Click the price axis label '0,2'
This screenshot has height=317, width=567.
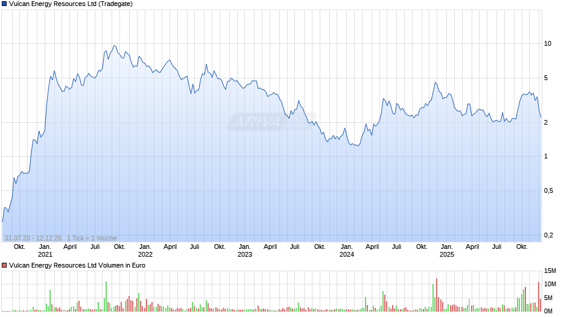pos(548,235)
